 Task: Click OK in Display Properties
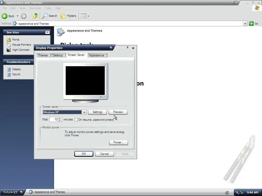pyautogui.click(x=84, y=154)
